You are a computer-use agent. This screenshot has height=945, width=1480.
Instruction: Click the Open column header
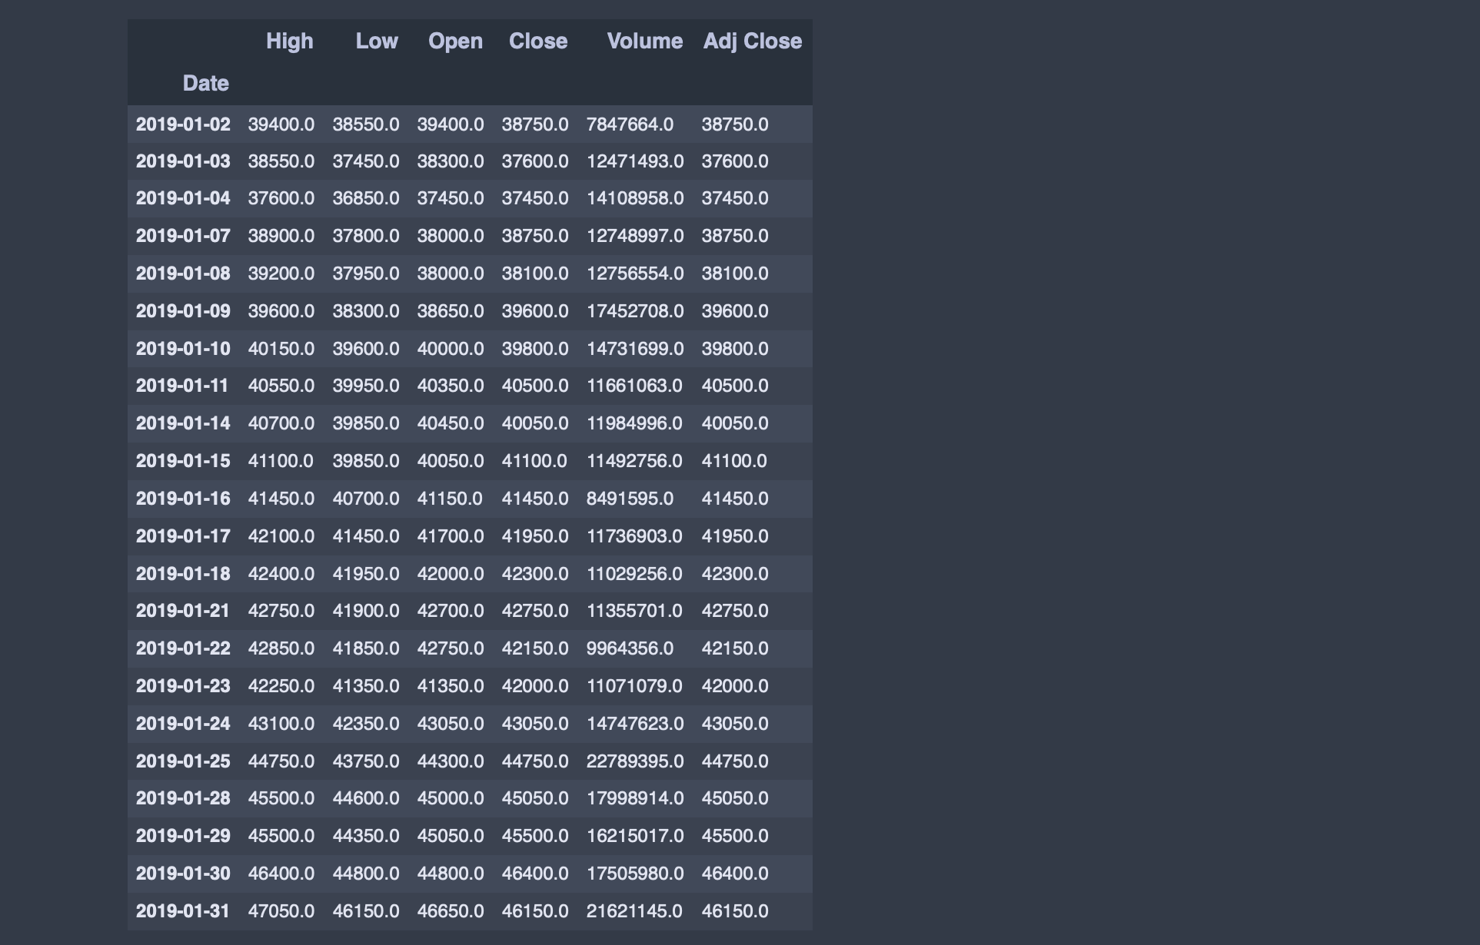[x=455, y=41]
